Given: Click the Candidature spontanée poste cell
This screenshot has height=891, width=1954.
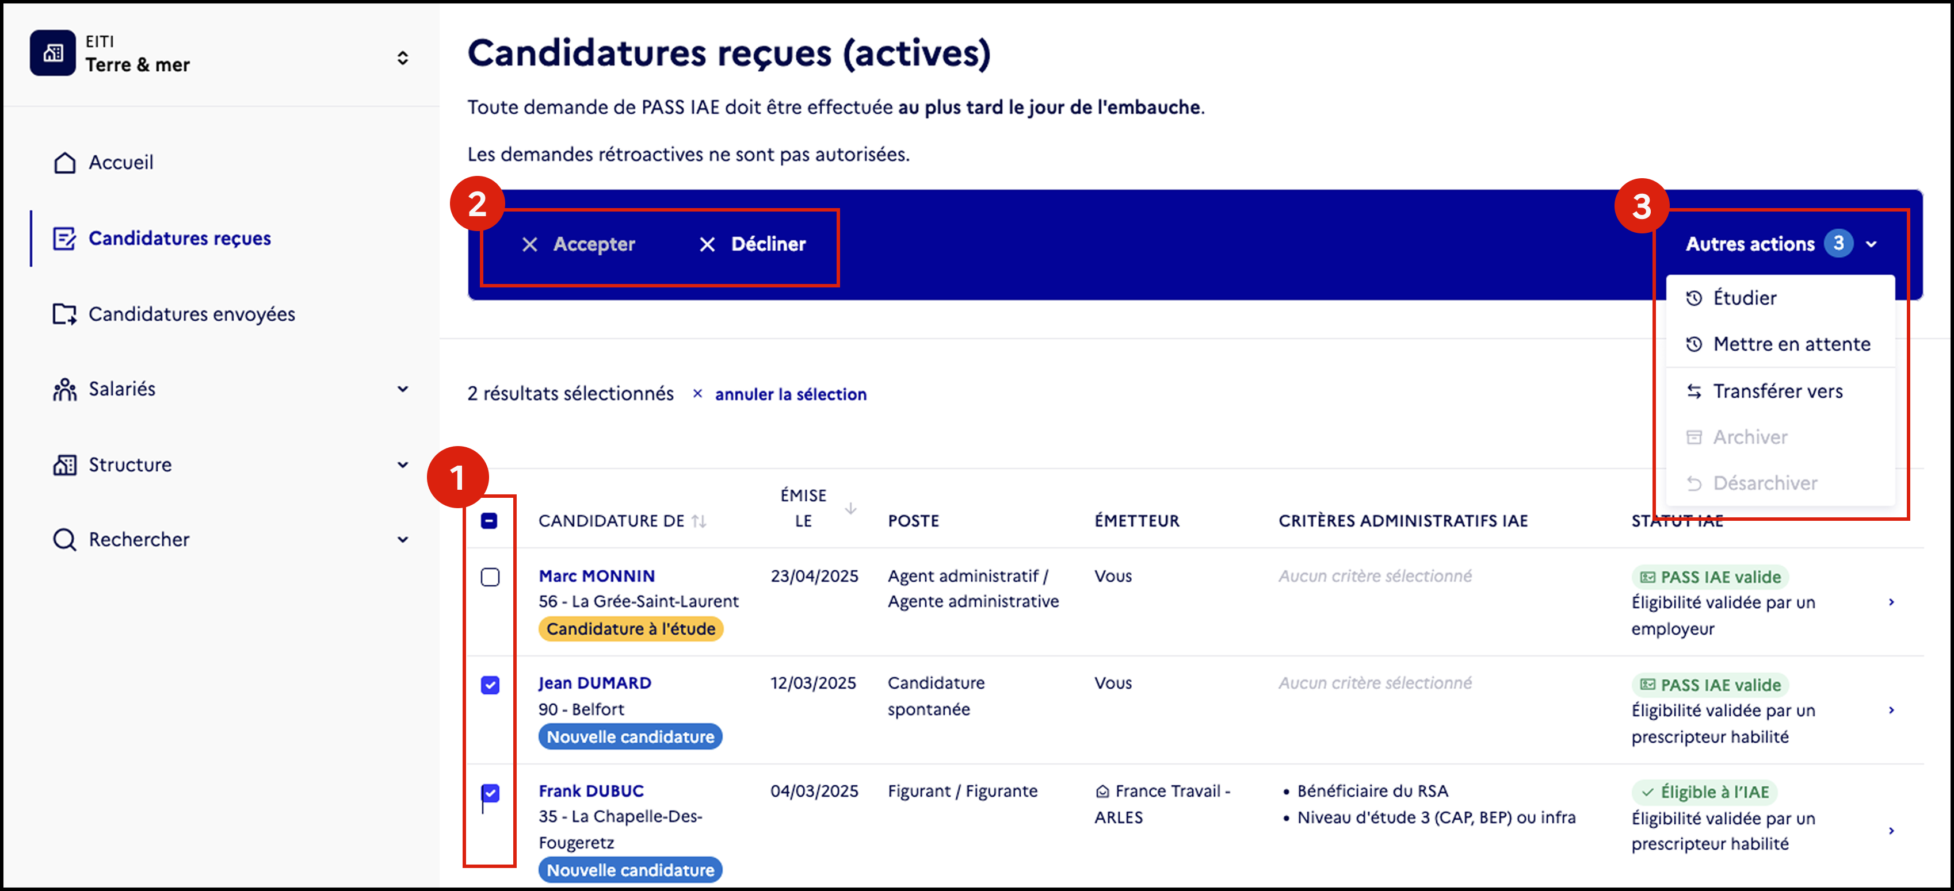Looking at the screenshot, I should [936, 696].
